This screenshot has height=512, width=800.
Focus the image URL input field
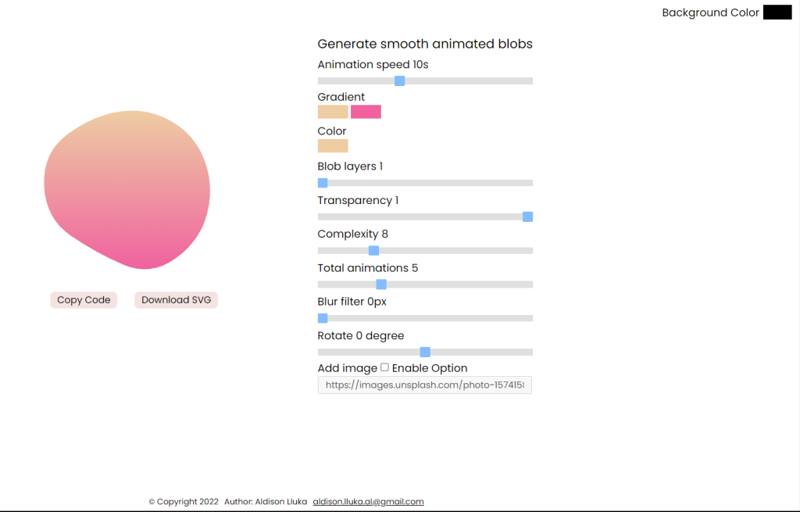click(424, 385)
